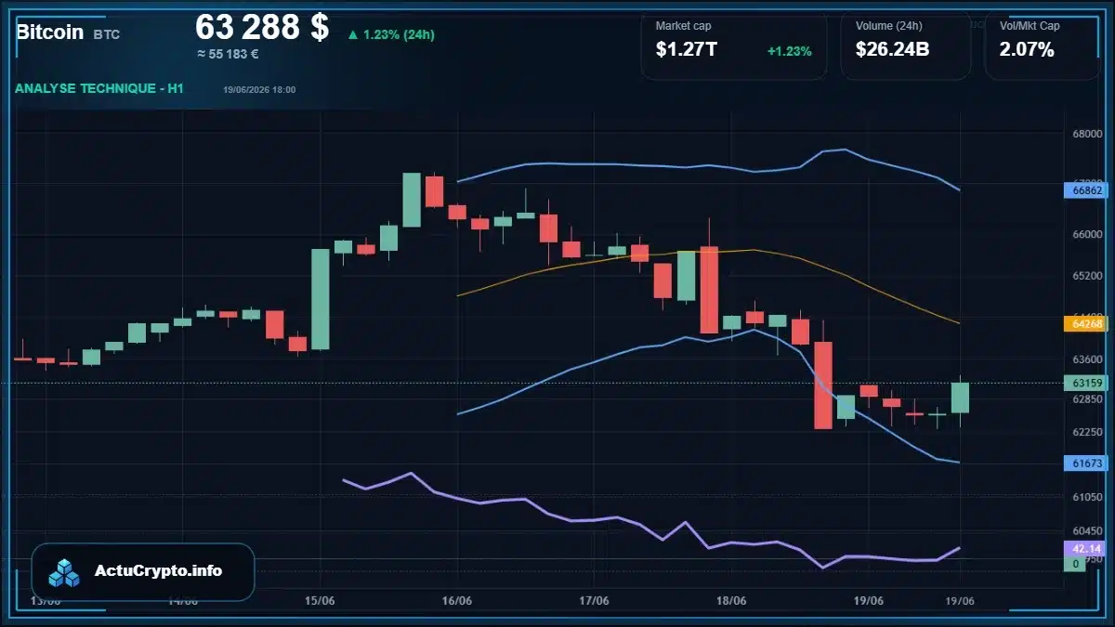1115x627 pixels.
Task: Click the ≈ 55 183 € euro value
Action: [228, 54]
